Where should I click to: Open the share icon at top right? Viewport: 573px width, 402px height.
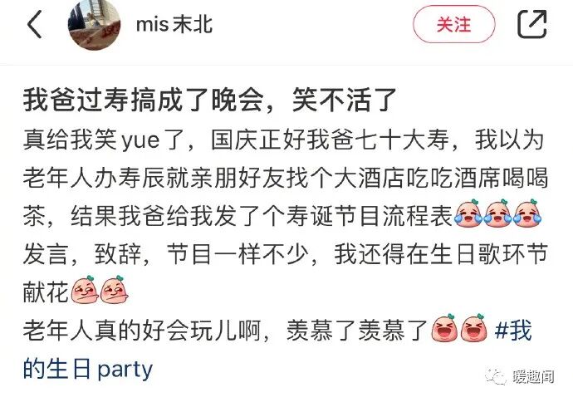[x=532, y=24]
